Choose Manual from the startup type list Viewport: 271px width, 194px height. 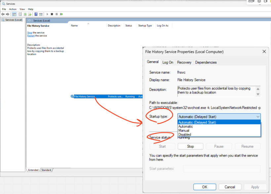click(x=184, y=131)
